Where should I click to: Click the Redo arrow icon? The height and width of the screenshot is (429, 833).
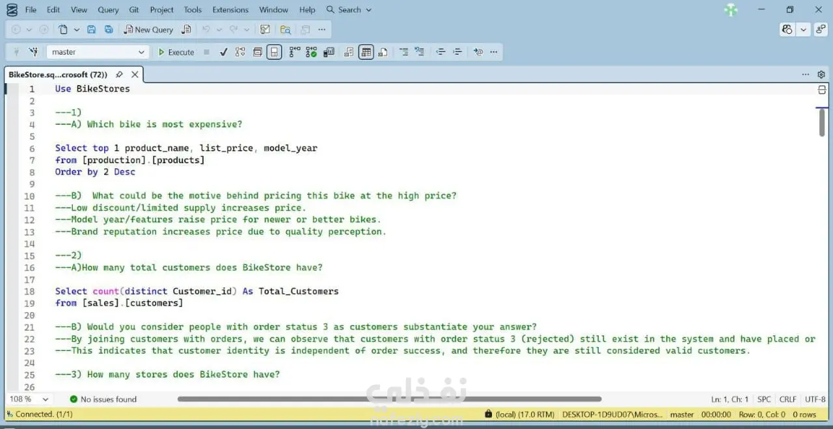pyautogui.click(x=234, y=29)
